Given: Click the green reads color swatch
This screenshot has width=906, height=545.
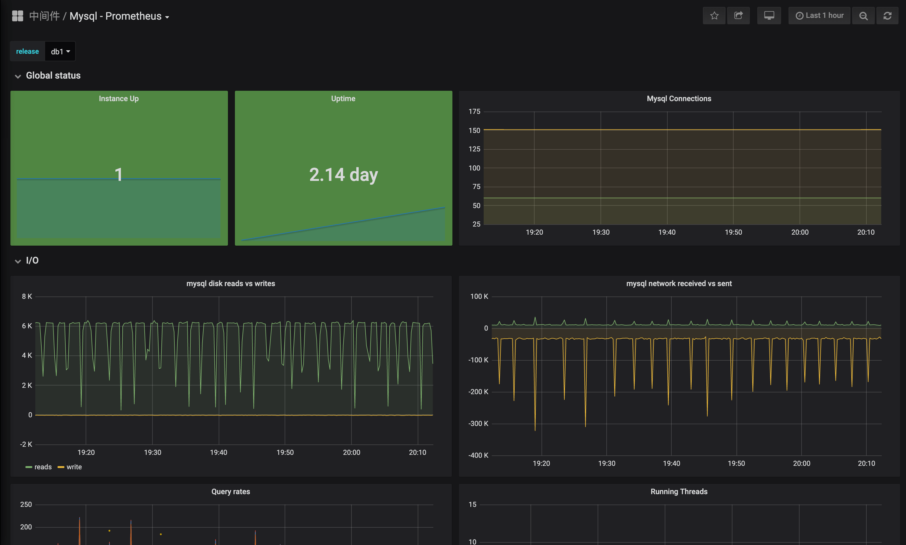Looking at the screenshot, I should [x=29, y=467].
